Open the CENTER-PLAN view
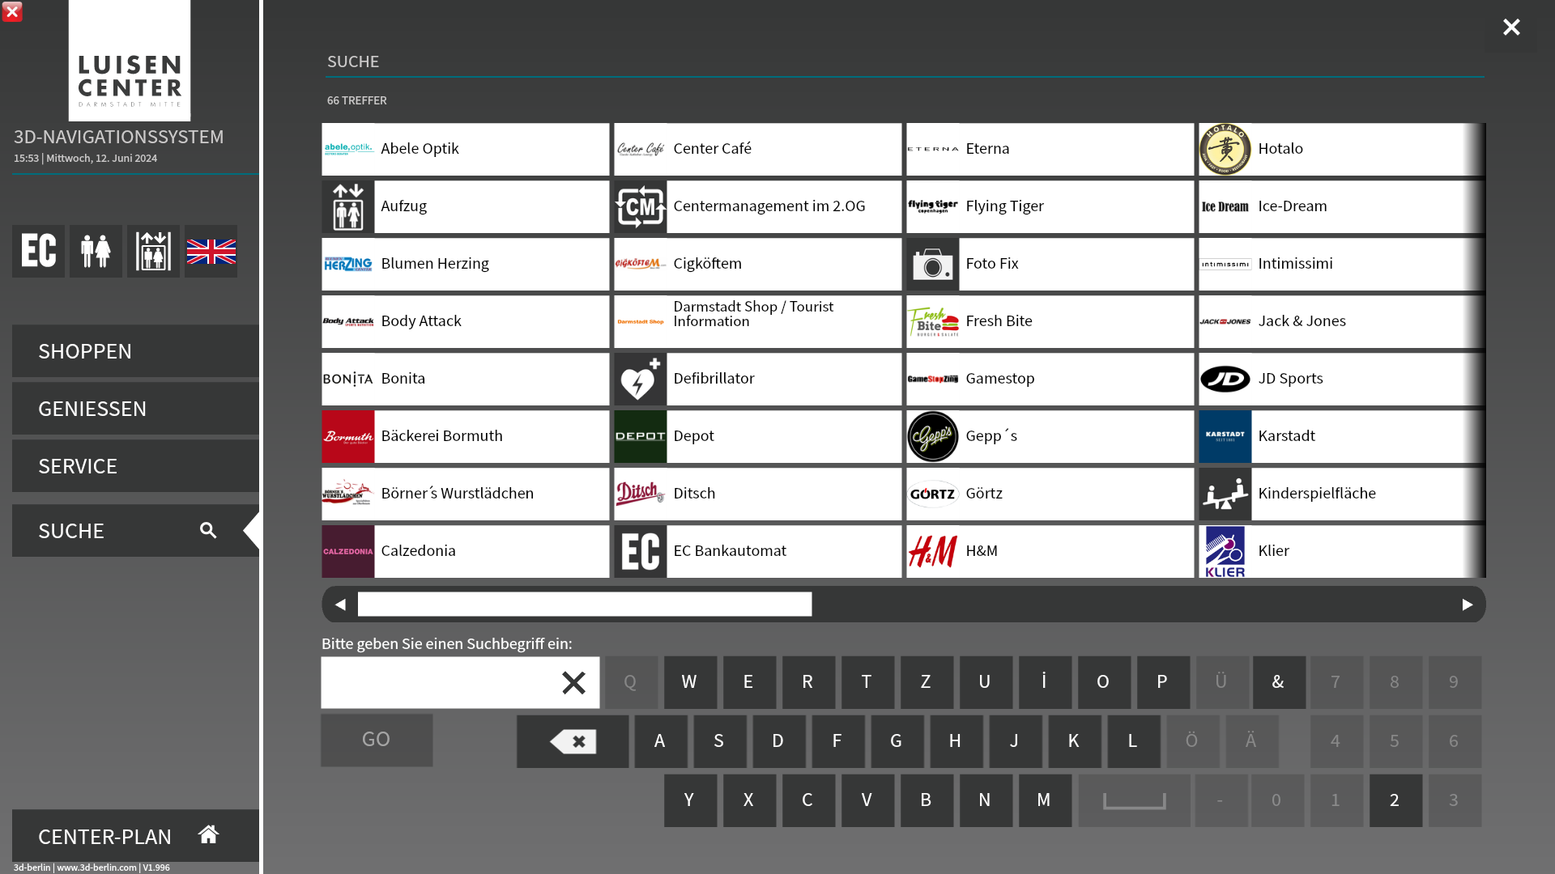The width and height of the screenshot is (1555, 874). (135, 835)
